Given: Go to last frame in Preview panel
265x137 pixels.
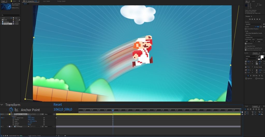Looking at the screenshot, I should tap(260, 19).
